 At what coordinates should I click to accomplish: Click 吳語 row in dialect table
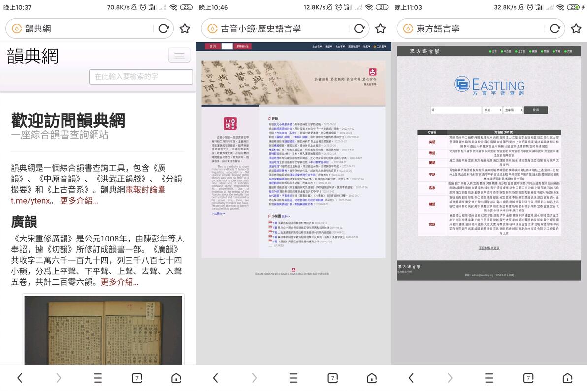pyautogui.click(x=489, y=142)
